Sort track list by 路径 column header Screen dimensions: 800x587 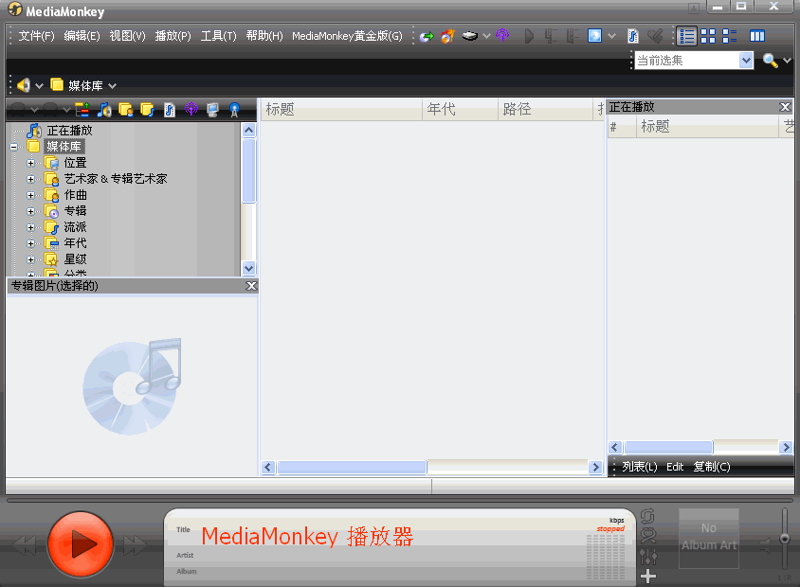point(545,109)
